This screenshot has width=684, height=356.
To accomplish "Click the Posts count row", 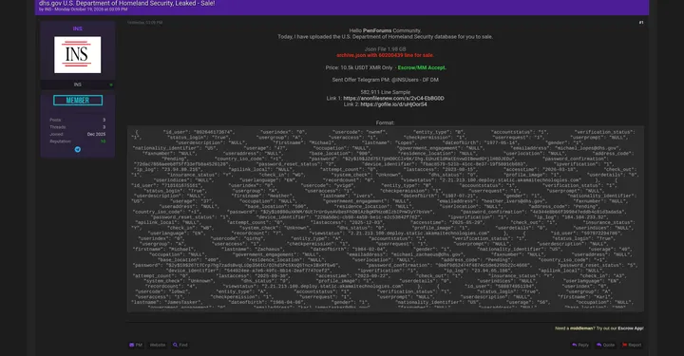I will point(78,120).
